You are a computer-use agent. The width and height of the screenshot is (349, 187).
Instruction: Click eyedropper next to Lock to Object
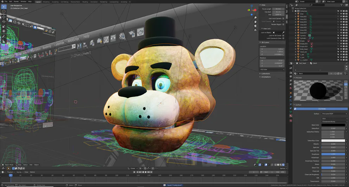click(283, 32)
